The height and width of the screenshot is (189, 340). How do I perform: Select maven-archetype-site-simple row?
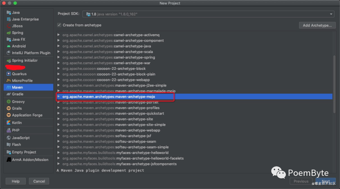(195, 125)
